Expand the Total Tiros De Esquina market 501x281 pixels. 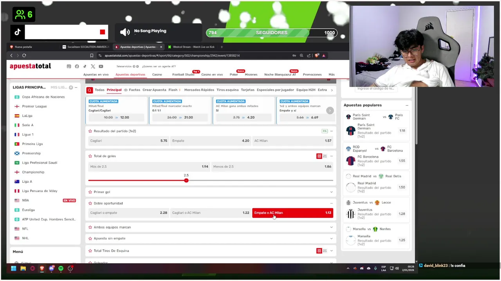click(332, 251)
